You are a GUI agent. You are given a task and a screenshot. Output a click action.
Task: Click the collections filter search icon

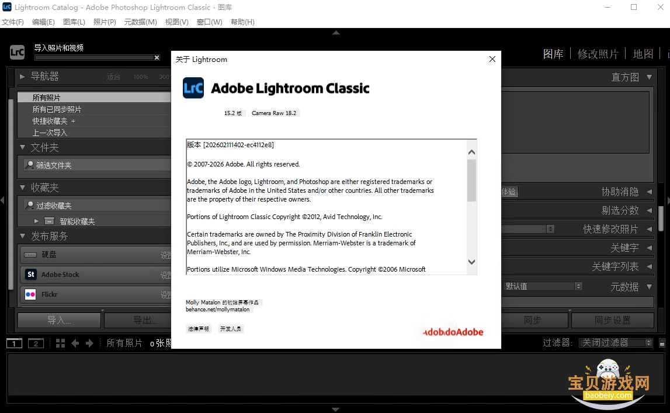pyautogui.click(x=29, y=206)
